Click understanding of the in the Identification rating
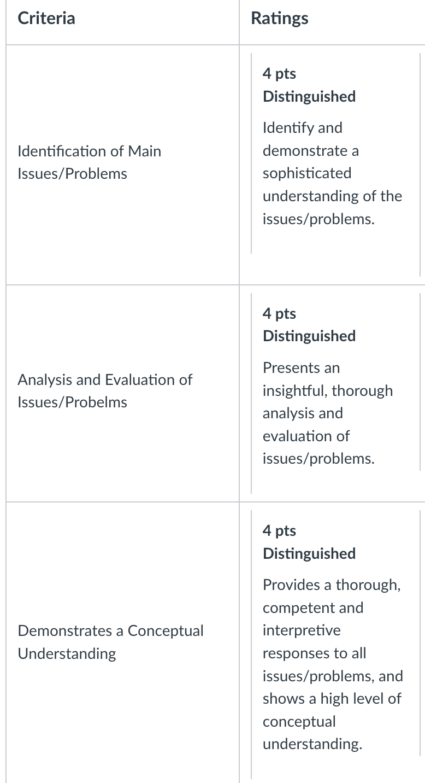Image resolution: width=425 pixels, height=783 pixels. (x=332, y=196)
